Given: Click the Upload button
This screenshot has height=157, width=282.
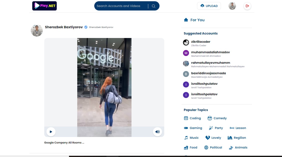Looking at the screenshot, I should pos(209,6).
